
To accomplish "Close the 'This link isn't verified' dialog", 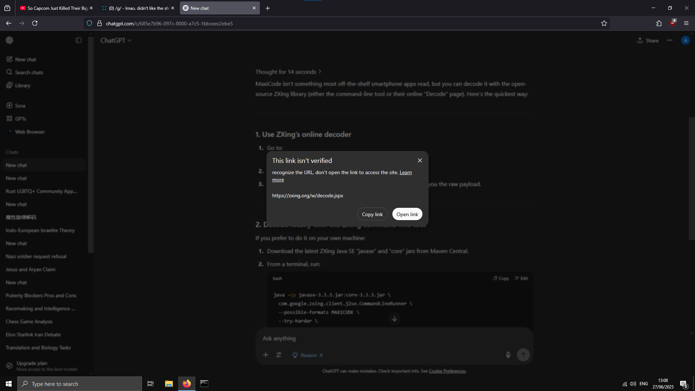I will 420,160.
